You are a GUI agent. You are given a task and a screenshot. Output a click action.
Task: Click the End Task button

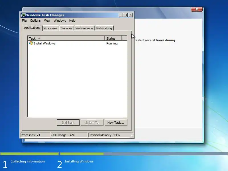click(68, 123)
